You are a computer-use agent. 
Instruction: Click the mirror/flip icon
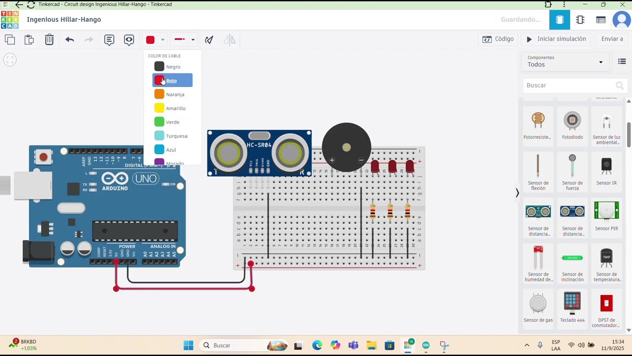pos(230,40)
